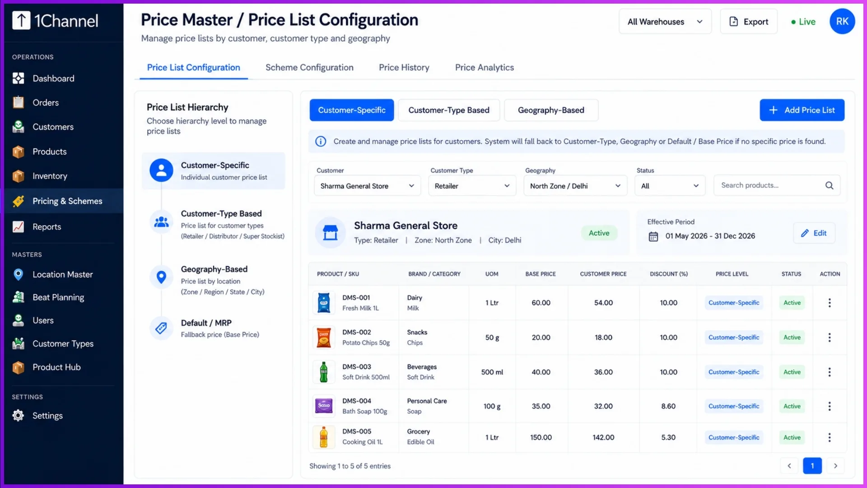Click discount value 8.60
This screenshot has height=488, width=867.
pos(668,406)
